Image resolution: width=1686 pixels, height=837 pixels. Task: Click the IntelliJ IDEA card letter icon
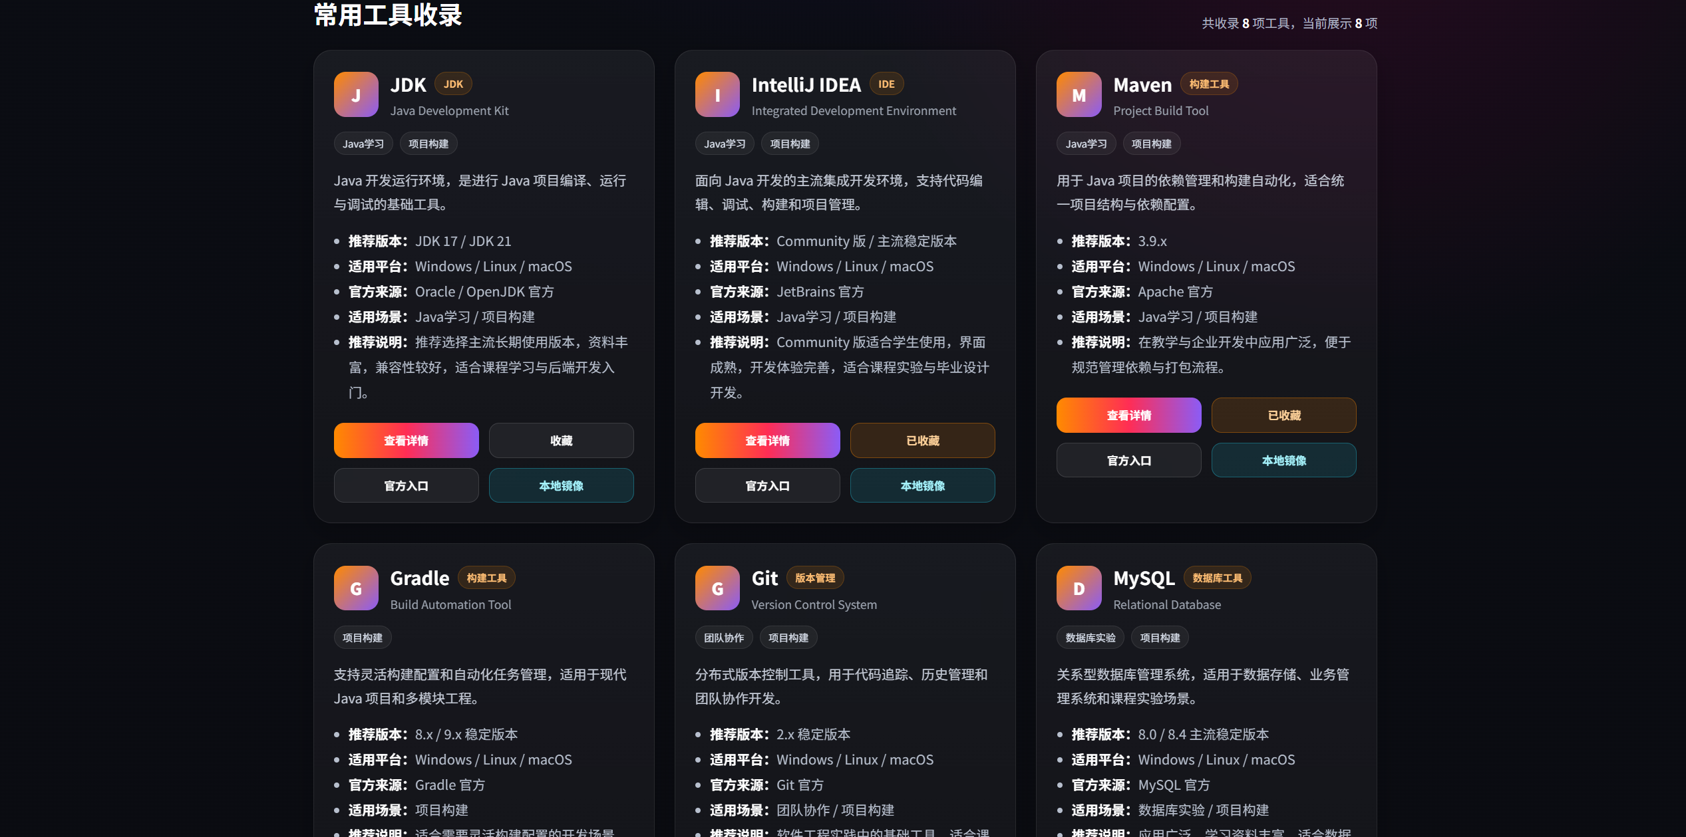(x=717, y=94)
